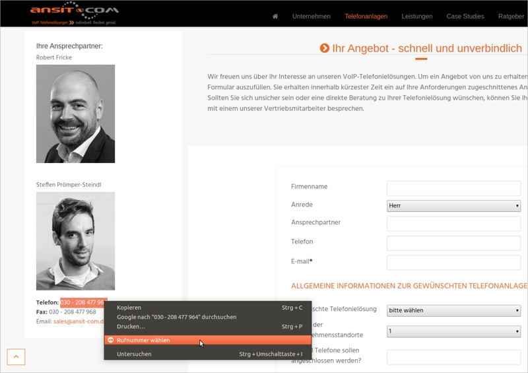
Task: Open the Anrede dropdown showing Herr
Action: pyautogui.click(x=453, y=205)
